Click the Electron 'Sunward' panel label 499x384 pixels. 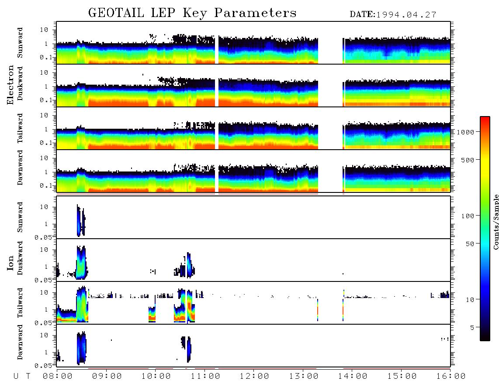tap(20, 43)
